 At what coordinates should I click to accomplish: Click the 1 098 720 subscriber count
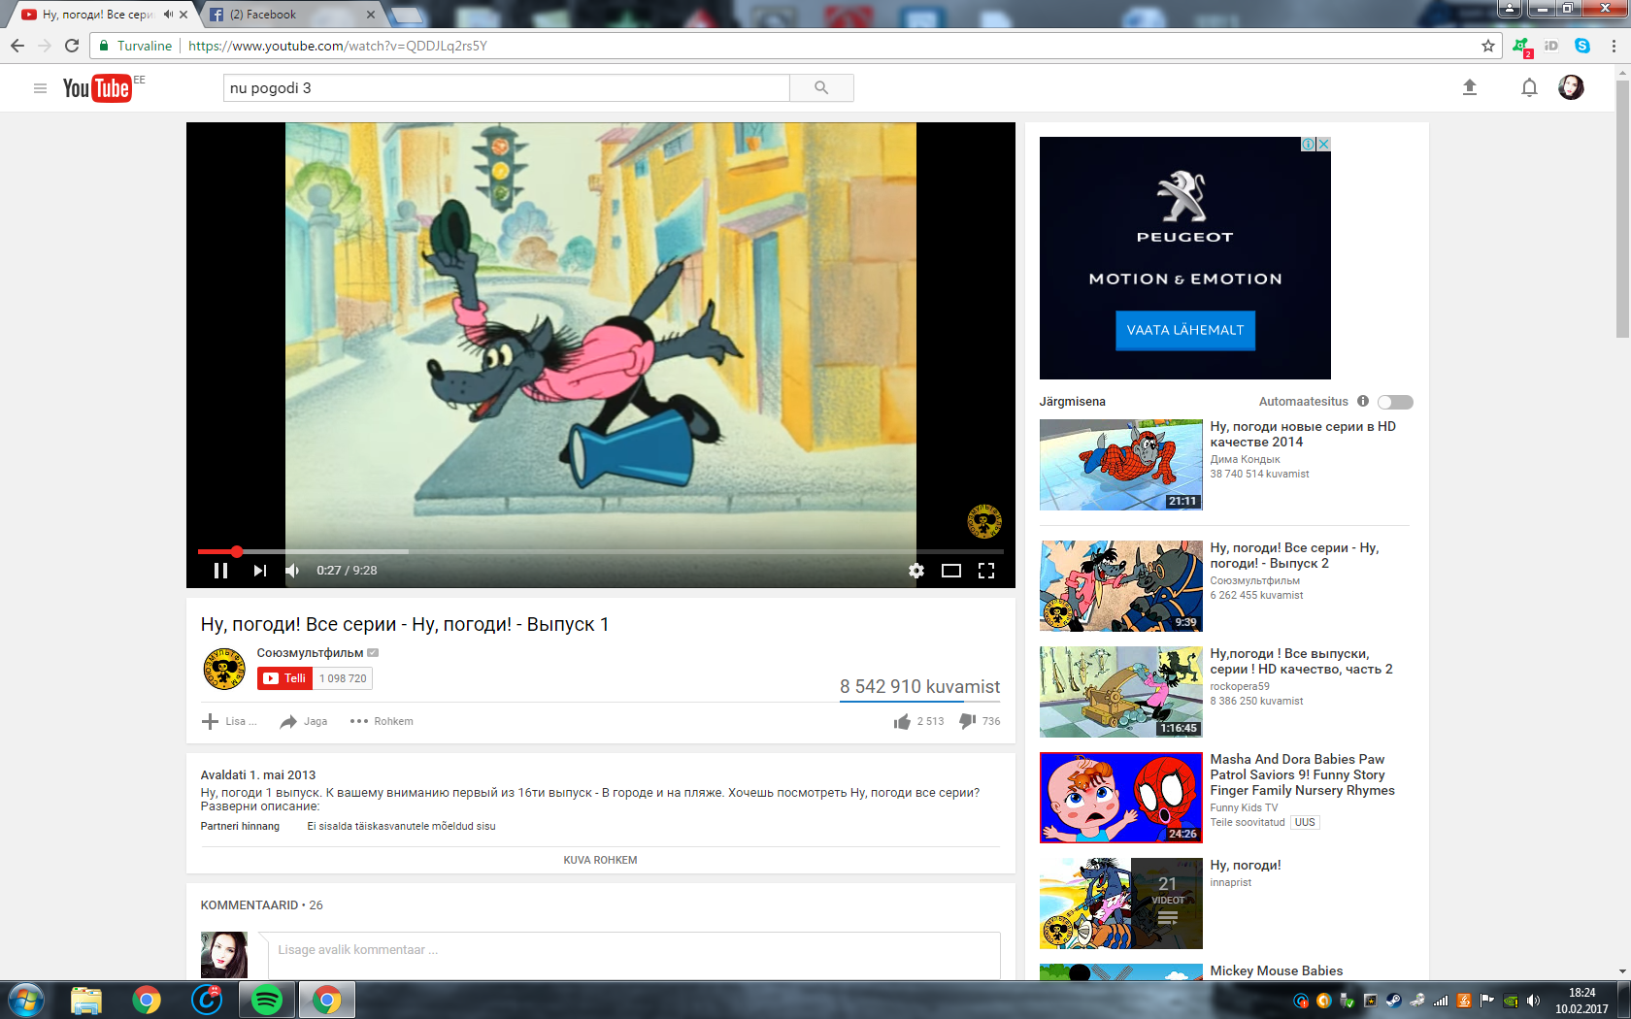[344, 678]
